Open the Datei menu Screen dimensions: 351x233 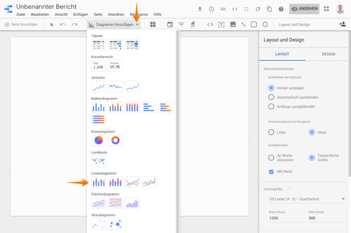click(x=21, y=15)
